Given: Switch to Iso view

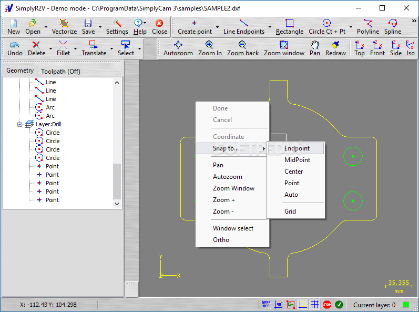Looking at the screenshot, I should 411,48.
